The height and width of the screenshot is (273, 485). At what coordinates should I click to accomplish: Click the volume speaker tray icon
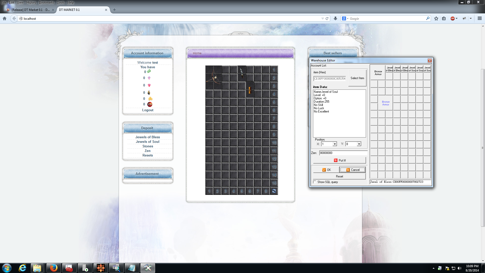point(459,268)
